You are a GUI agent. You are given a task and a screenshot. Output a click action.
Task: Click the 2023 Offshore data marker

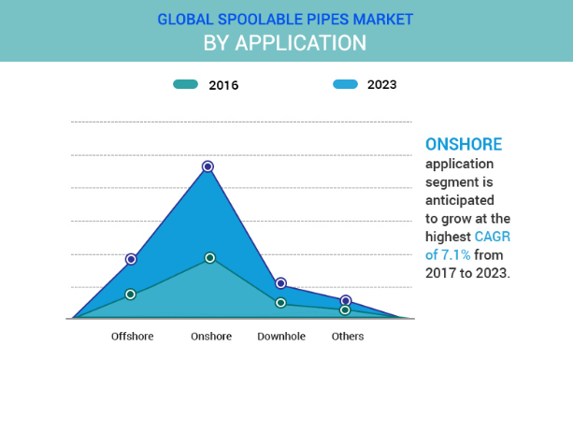coord(131,259)
